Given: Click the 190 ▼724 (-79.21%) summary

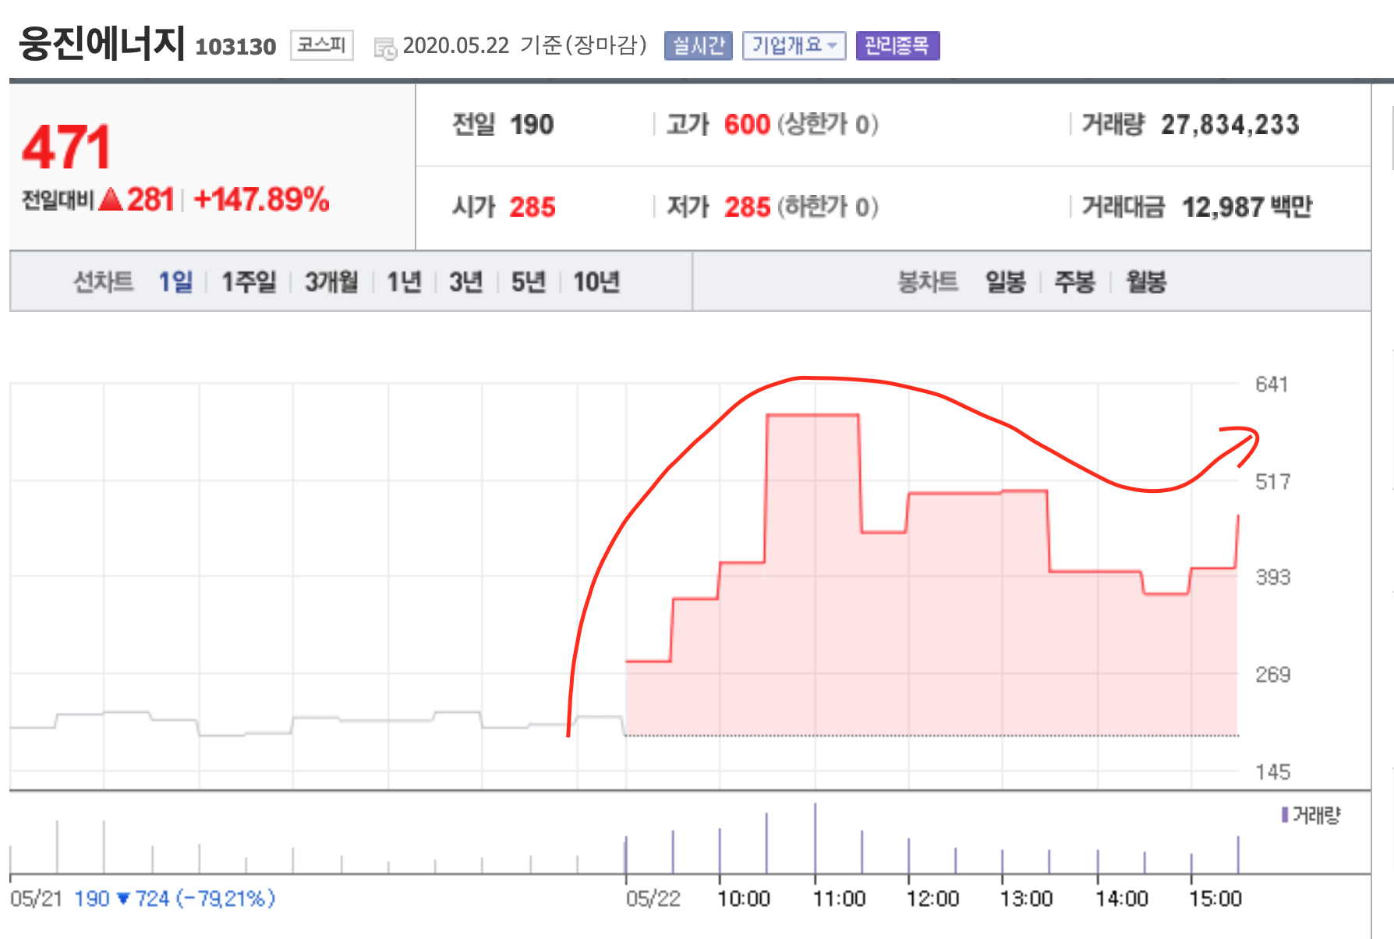Looking at the screenshot, I should (x=175, y=899).
